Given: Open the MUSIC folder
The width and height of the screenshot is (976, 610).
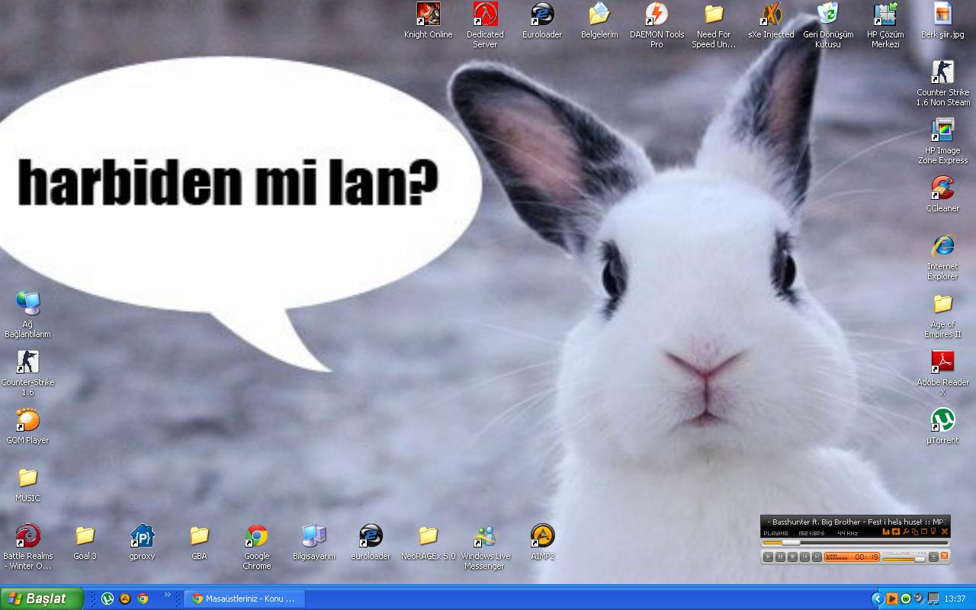Looking at the screenshot, I should [27, 484].
